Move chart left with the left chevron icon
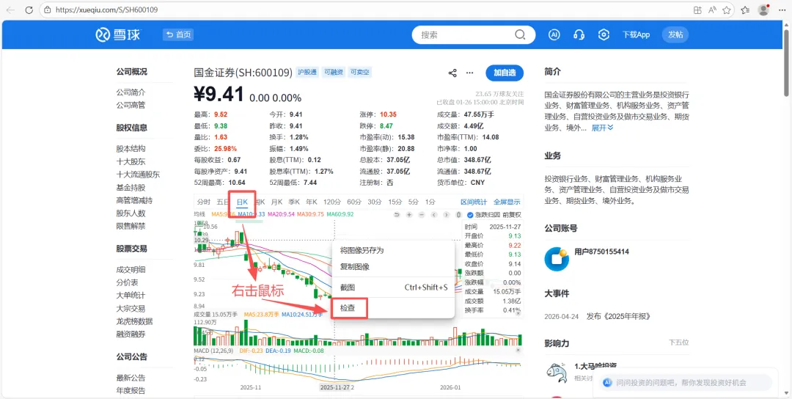792x399 pixels. [x=434, y=215]
